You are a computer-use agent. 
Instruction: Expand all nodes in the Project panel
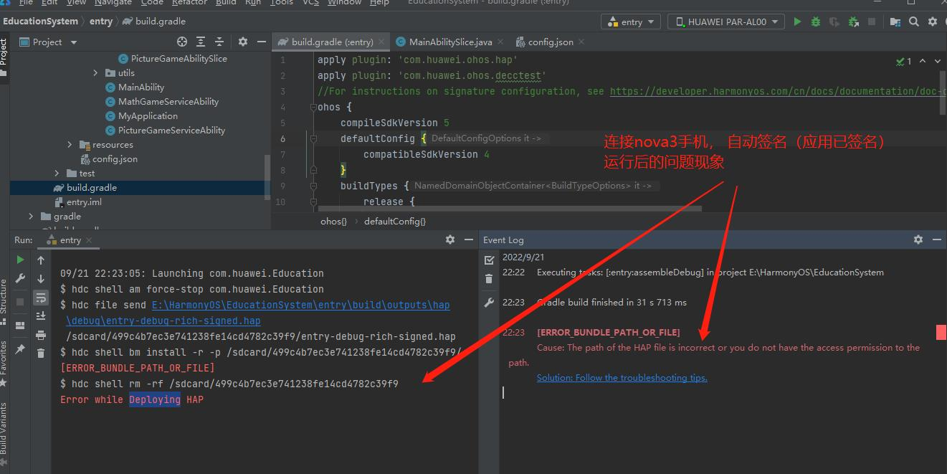[x=201, y=42]
